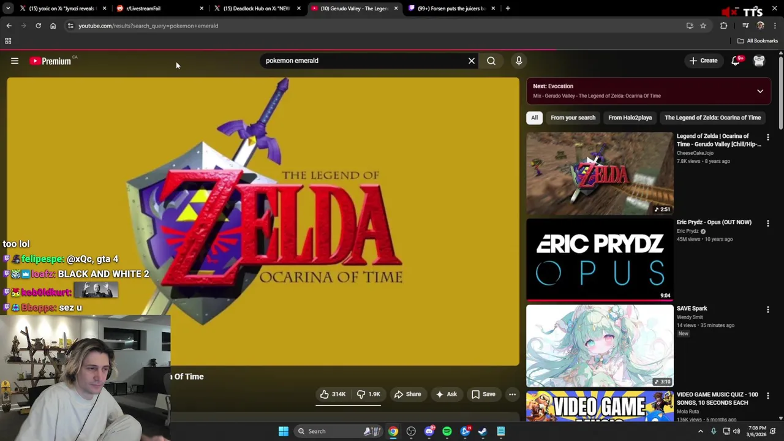The height and width of the screenshot is (441, 784).
Task: Click the page vertical scrollbar
Action: click(780, 92)
